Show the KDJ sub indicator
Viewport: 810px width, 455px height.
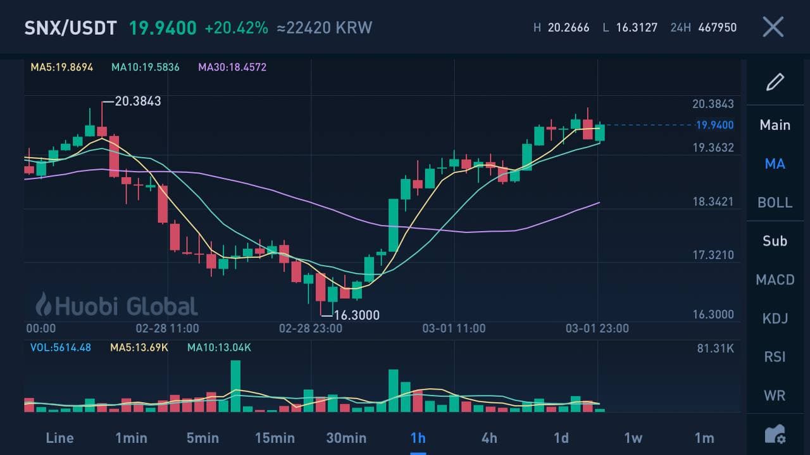click(775, 318)
